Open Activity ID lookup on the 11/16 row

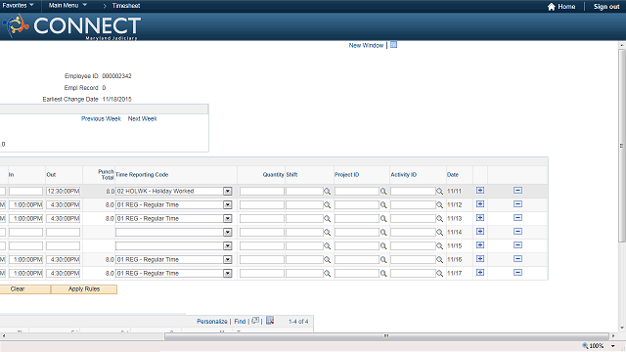[439, 260]
